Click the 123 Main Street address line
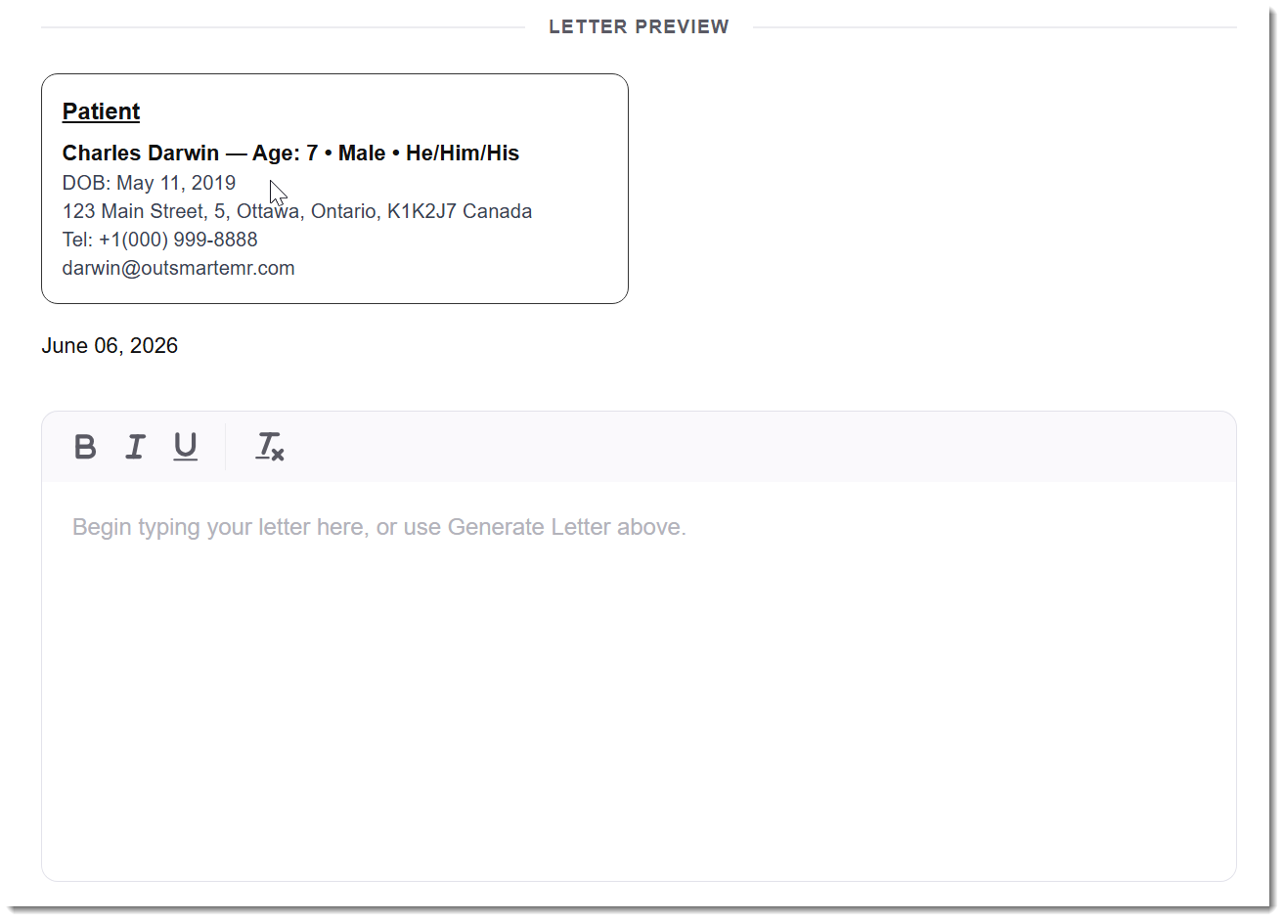Image resolution: width=1284 pixels, height=921 pixels. [297, 211]
